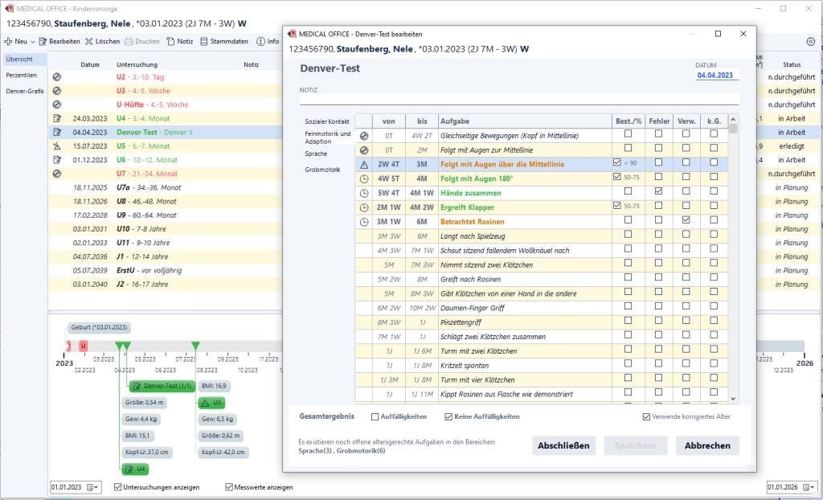Click clock icon of 'Hände zusammen' row
823x500 pixels.
pos(364,193)
